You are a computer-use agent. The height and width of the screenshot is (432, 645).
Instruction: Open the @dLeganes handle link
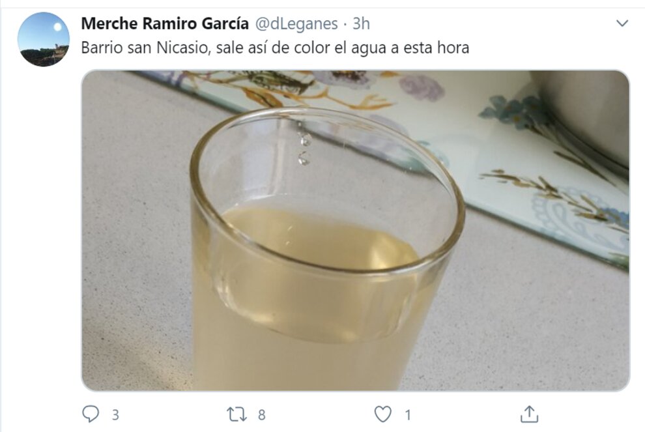[x=296, y=24]
